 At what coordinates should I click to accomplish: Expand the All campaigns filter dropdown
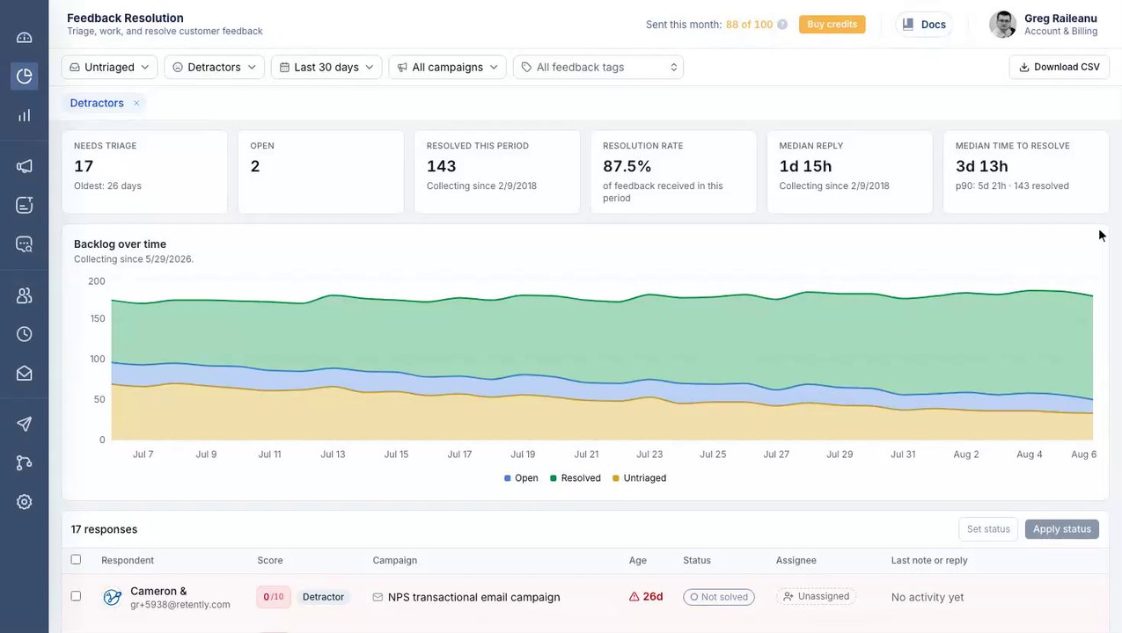click(x=447, y=67)
